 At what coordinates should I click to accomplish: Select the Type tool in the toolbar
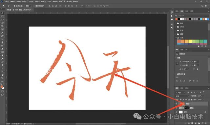2,65
